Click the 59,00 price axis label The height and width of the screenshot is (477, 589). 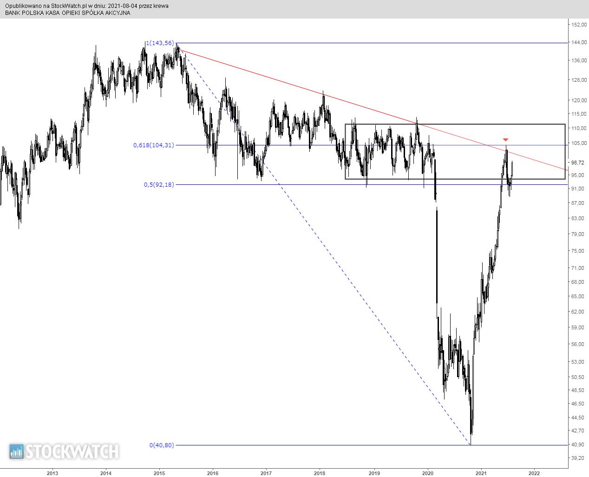[x=578, y=327]
